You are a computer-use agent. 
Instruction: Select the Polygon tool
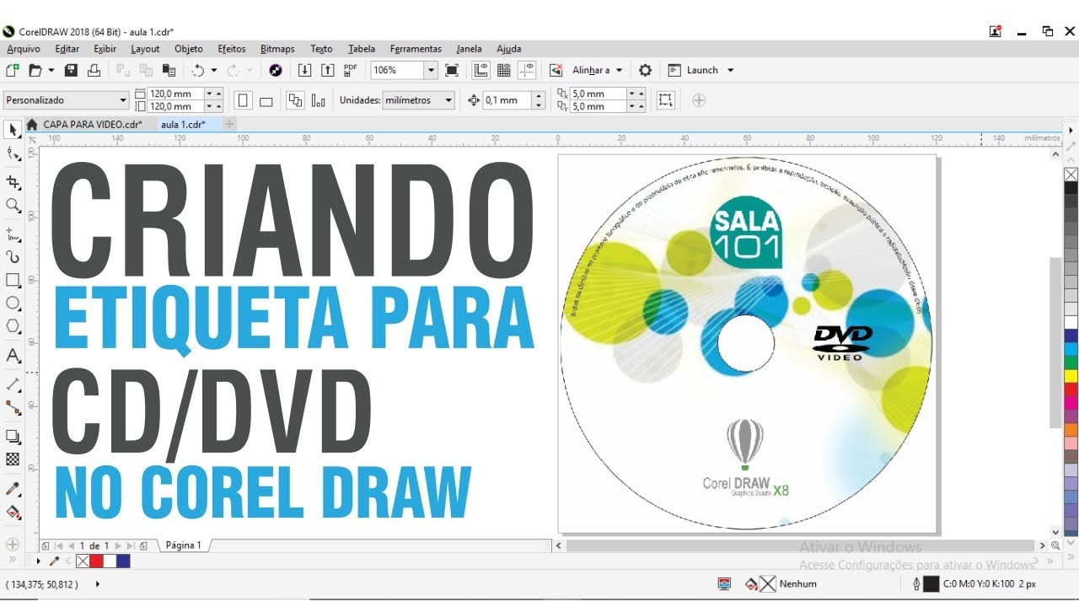[x=13, y=326]
